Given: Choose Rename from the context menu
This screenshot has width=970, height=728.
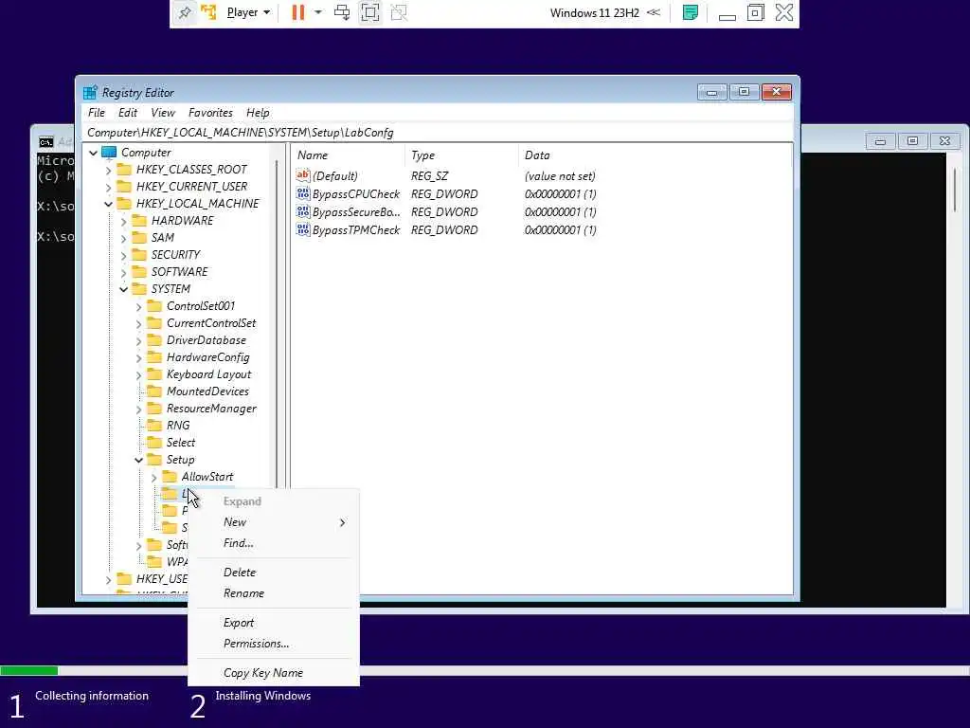Looking at the screenshot, I should point(274,593).
